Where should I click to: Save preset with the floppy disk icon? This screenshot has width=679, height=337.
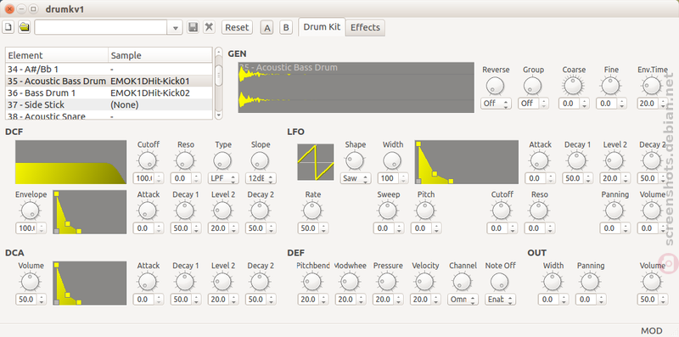click(194, 27)
